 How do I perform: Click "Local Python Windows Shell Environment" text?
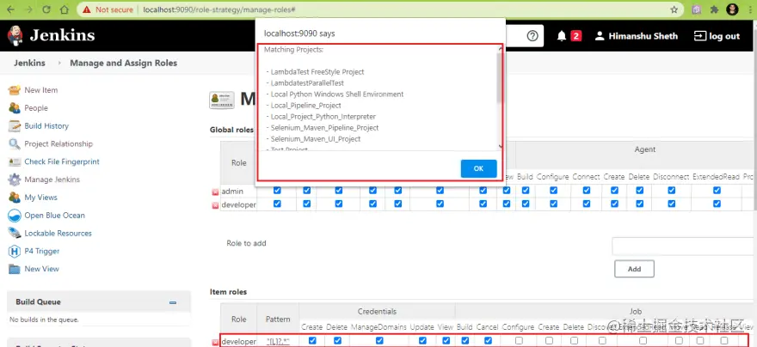pos(337,94)
